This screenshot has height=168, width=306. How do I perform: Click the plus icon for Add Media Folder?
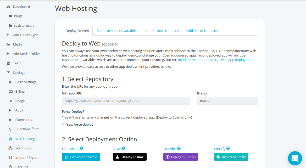[8, 54]
